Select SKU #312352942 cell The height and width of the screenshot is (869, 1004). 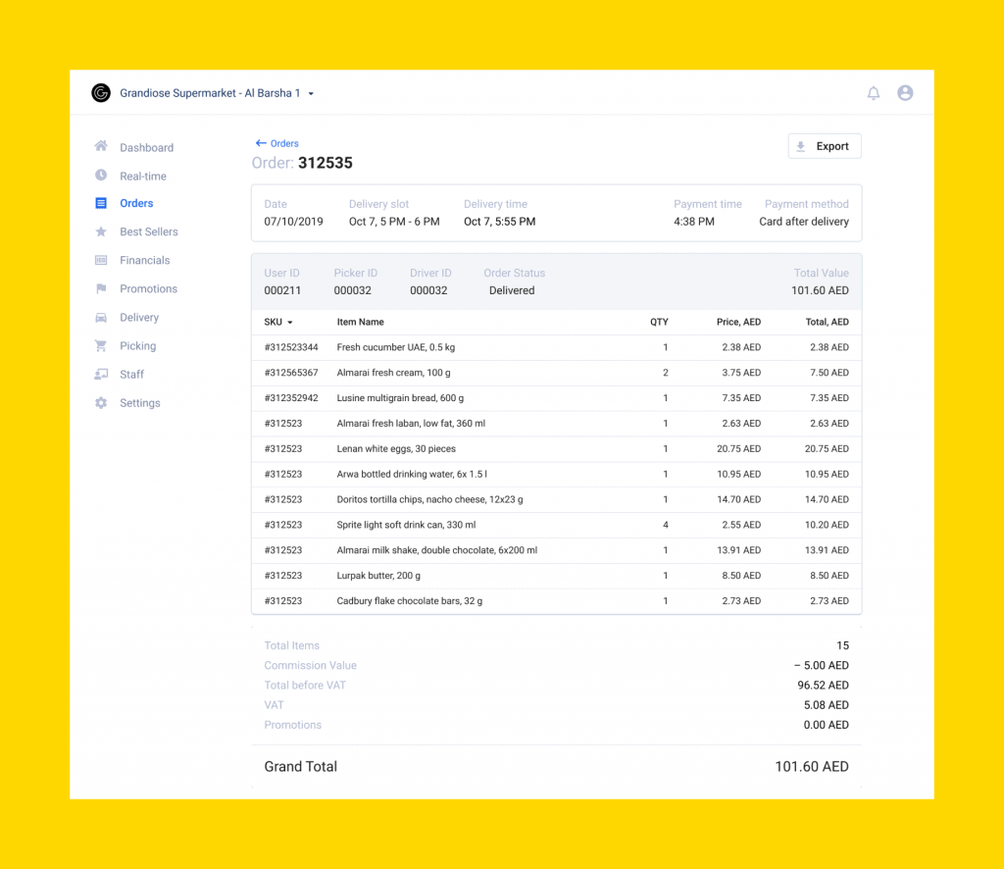(x=291, y=398)
